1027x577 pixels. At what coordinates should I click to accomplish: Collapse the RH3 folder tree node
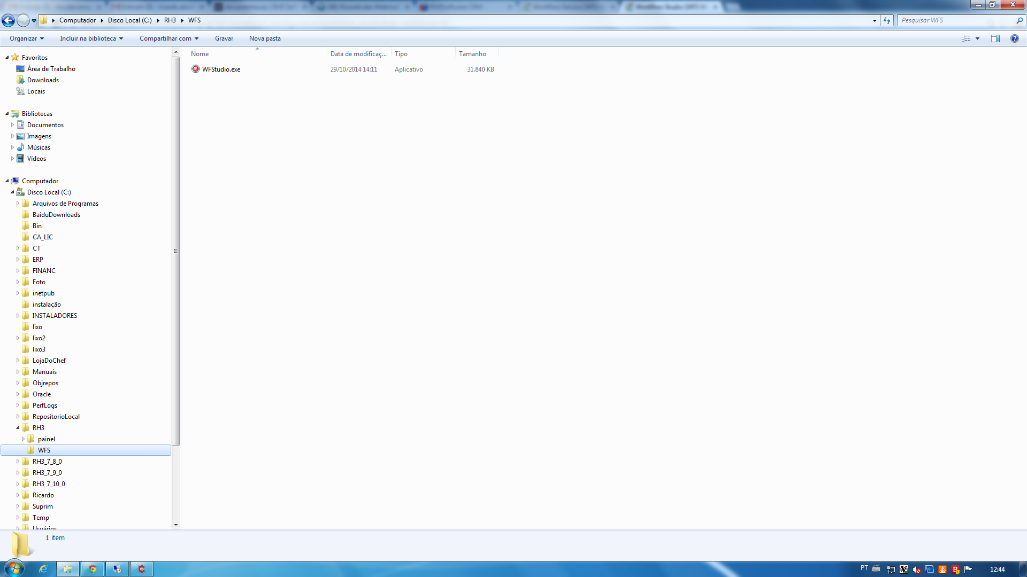point(18,428)
